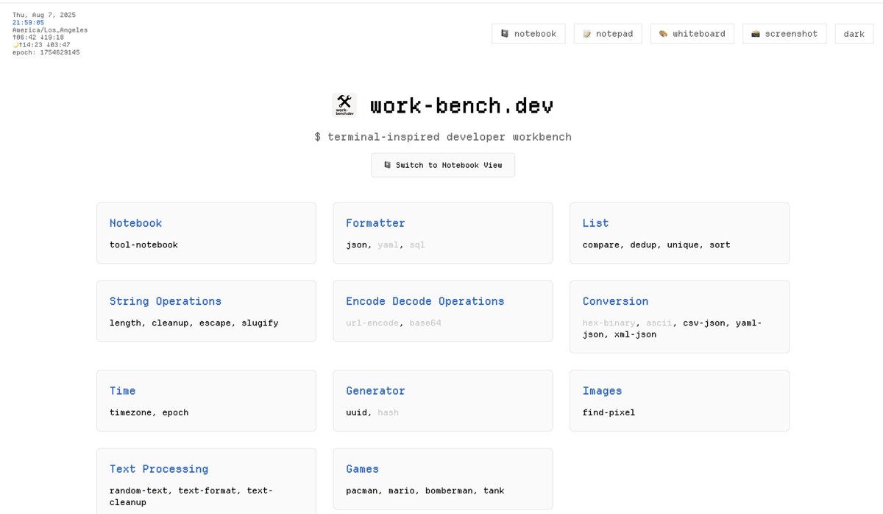
Task: Open Encode Decode Operations heading
Action: pos(425,301)
